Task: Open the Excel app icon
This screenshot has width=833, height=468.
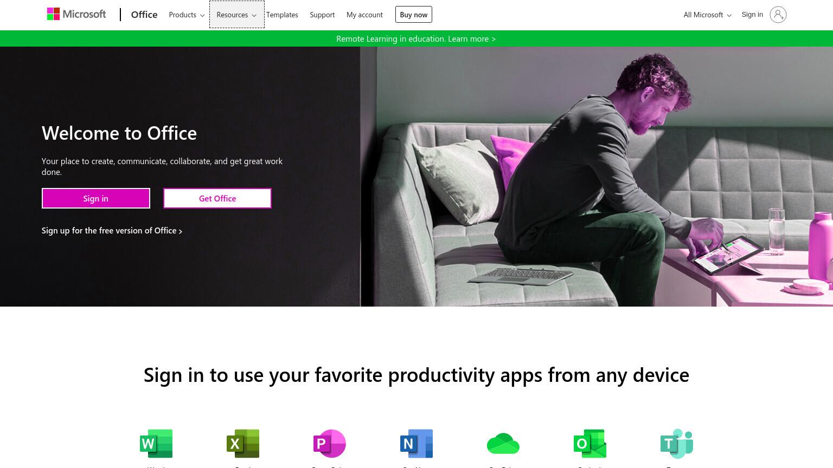Action: pyautogui.click(x=243, y=444)
